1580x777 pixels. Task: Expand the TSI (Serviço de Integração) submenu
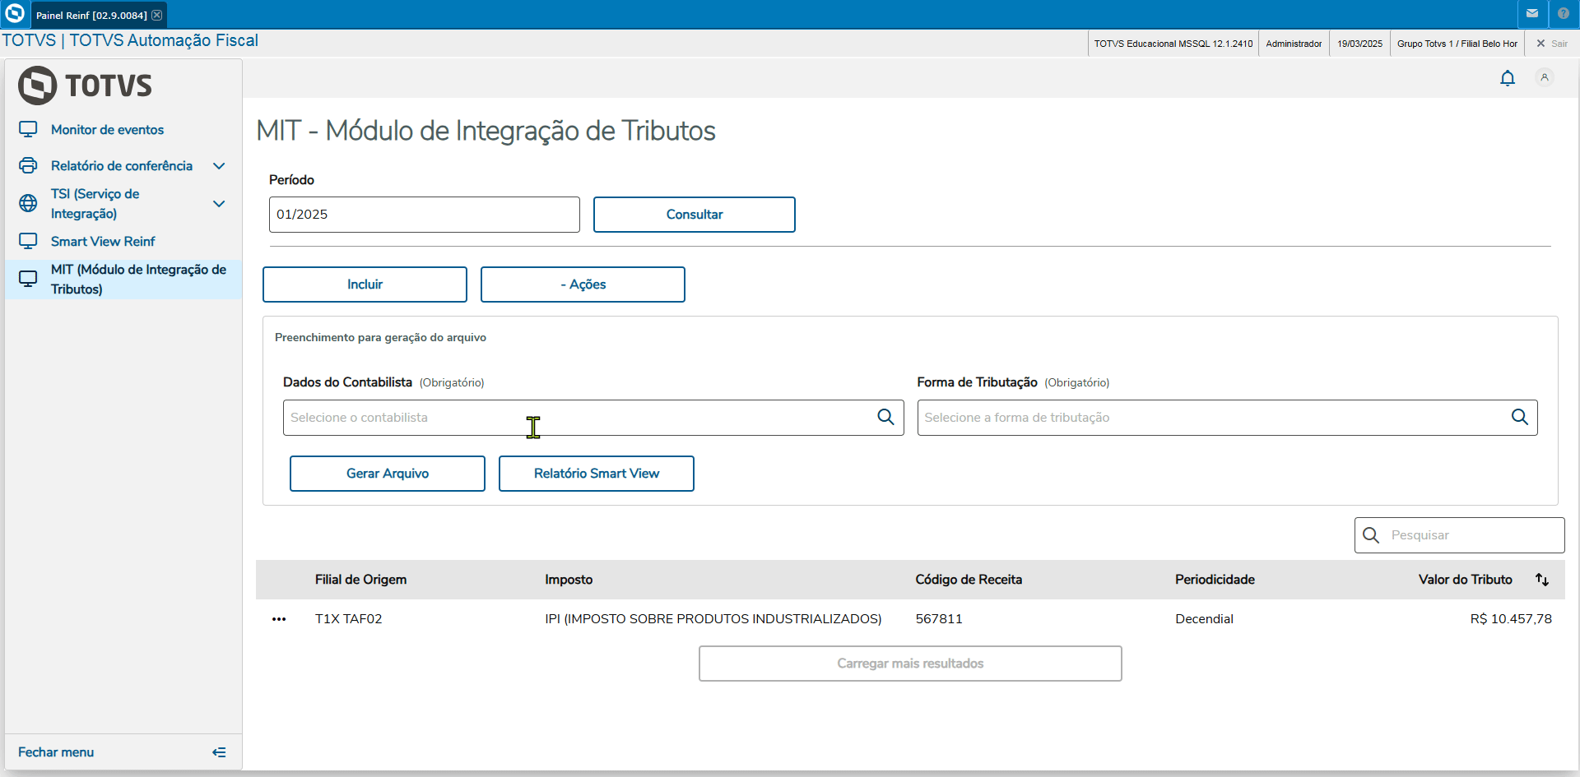219,204
